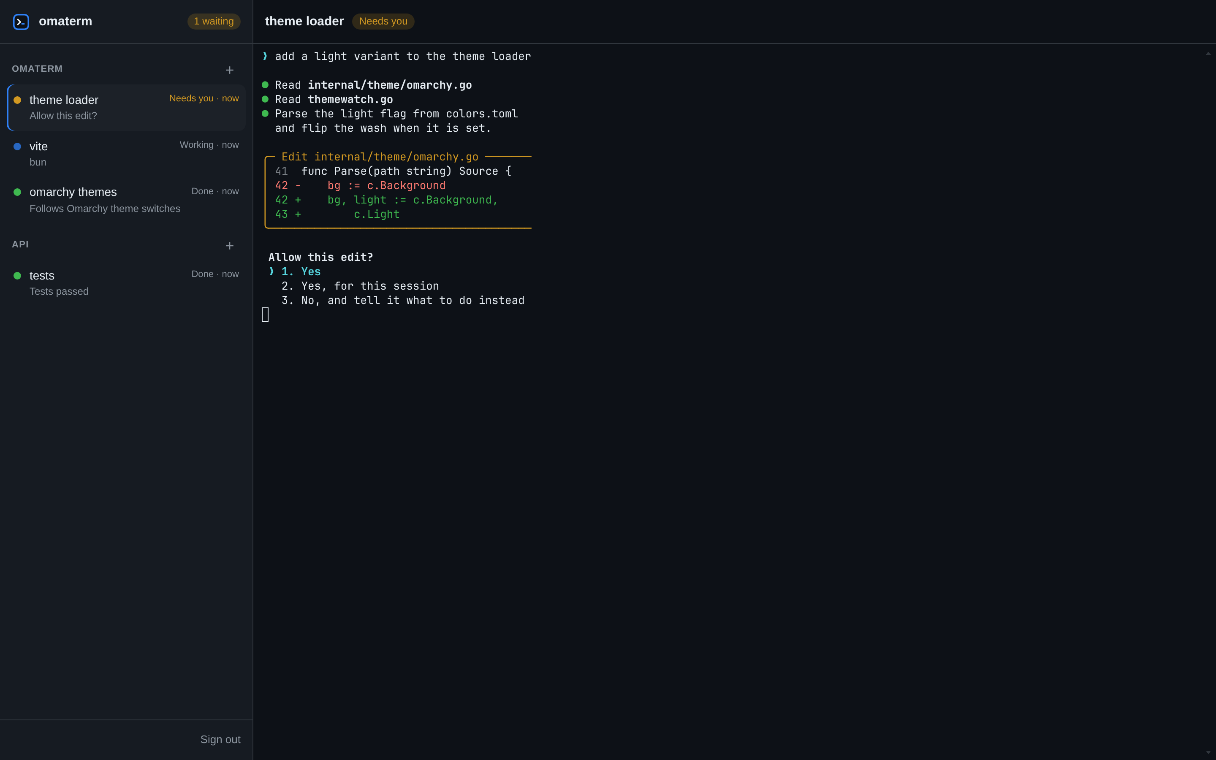Click the API group label
Image resolution: width=1216 pixels, height=760 pixels.
(20, 244)
